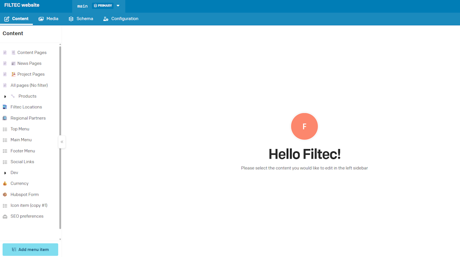Open Hubspot Form in sidebar
This screenshot has width=460, height=257.
tap(25, 195)
